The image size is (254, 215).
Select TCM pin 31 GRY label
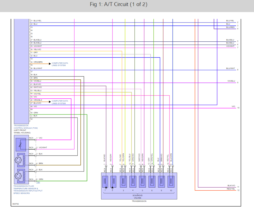34,52
